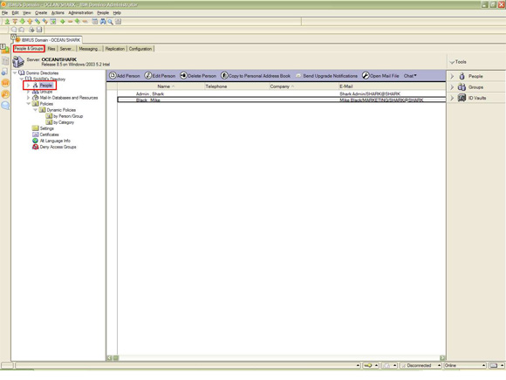Click the People icon in Tools panel
This screenshot has height=380, width=506.
(462, 76)
